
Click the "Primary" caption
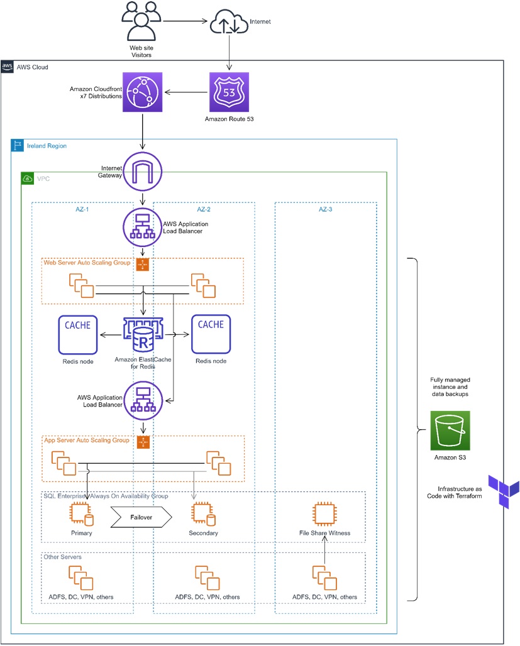[82, 533]
